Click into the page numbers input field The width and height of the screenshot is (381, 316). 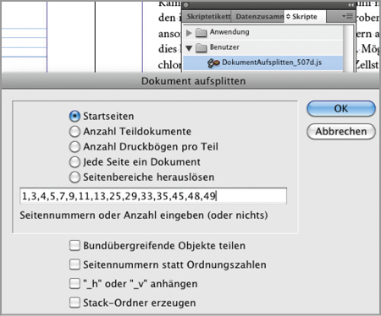click(153, 196)
